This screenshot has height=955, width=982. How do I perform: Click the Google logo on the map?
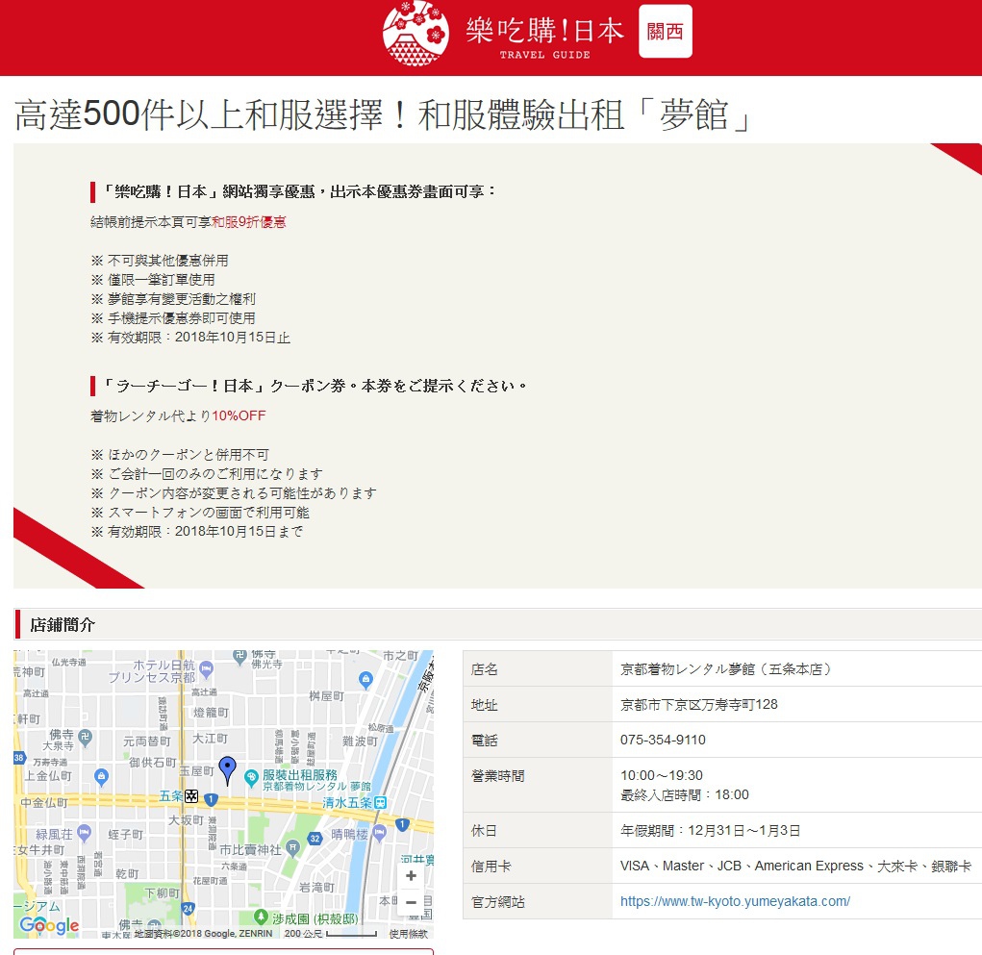coord(49,925)
